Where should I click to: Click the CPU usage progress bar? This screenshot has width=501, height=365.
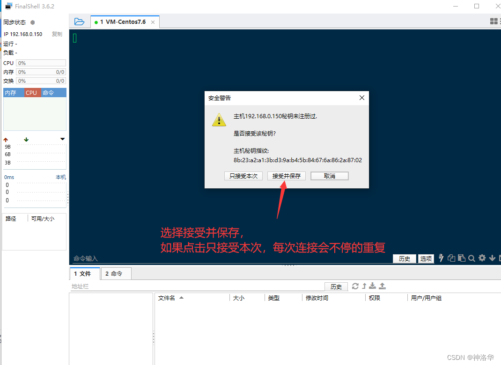coord(40,63)
